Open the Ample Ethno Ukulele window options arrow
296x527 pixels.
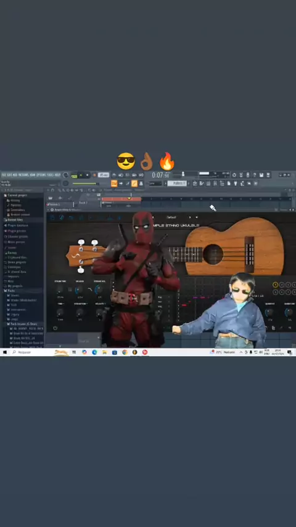tap(48, 209)
